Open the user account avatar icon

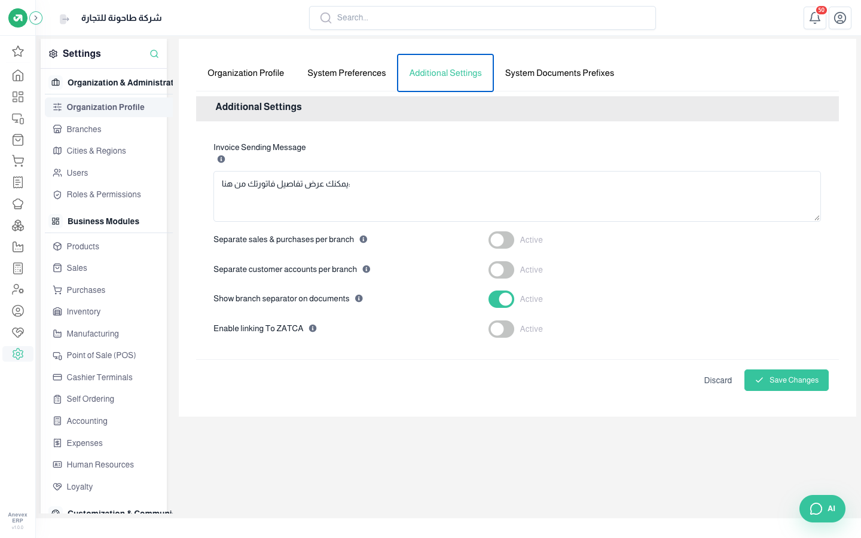pyautogui.click(x=840, y=18)
